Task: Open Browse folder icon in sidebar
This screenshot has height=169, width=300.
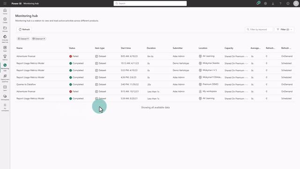Action: [5, 29]
